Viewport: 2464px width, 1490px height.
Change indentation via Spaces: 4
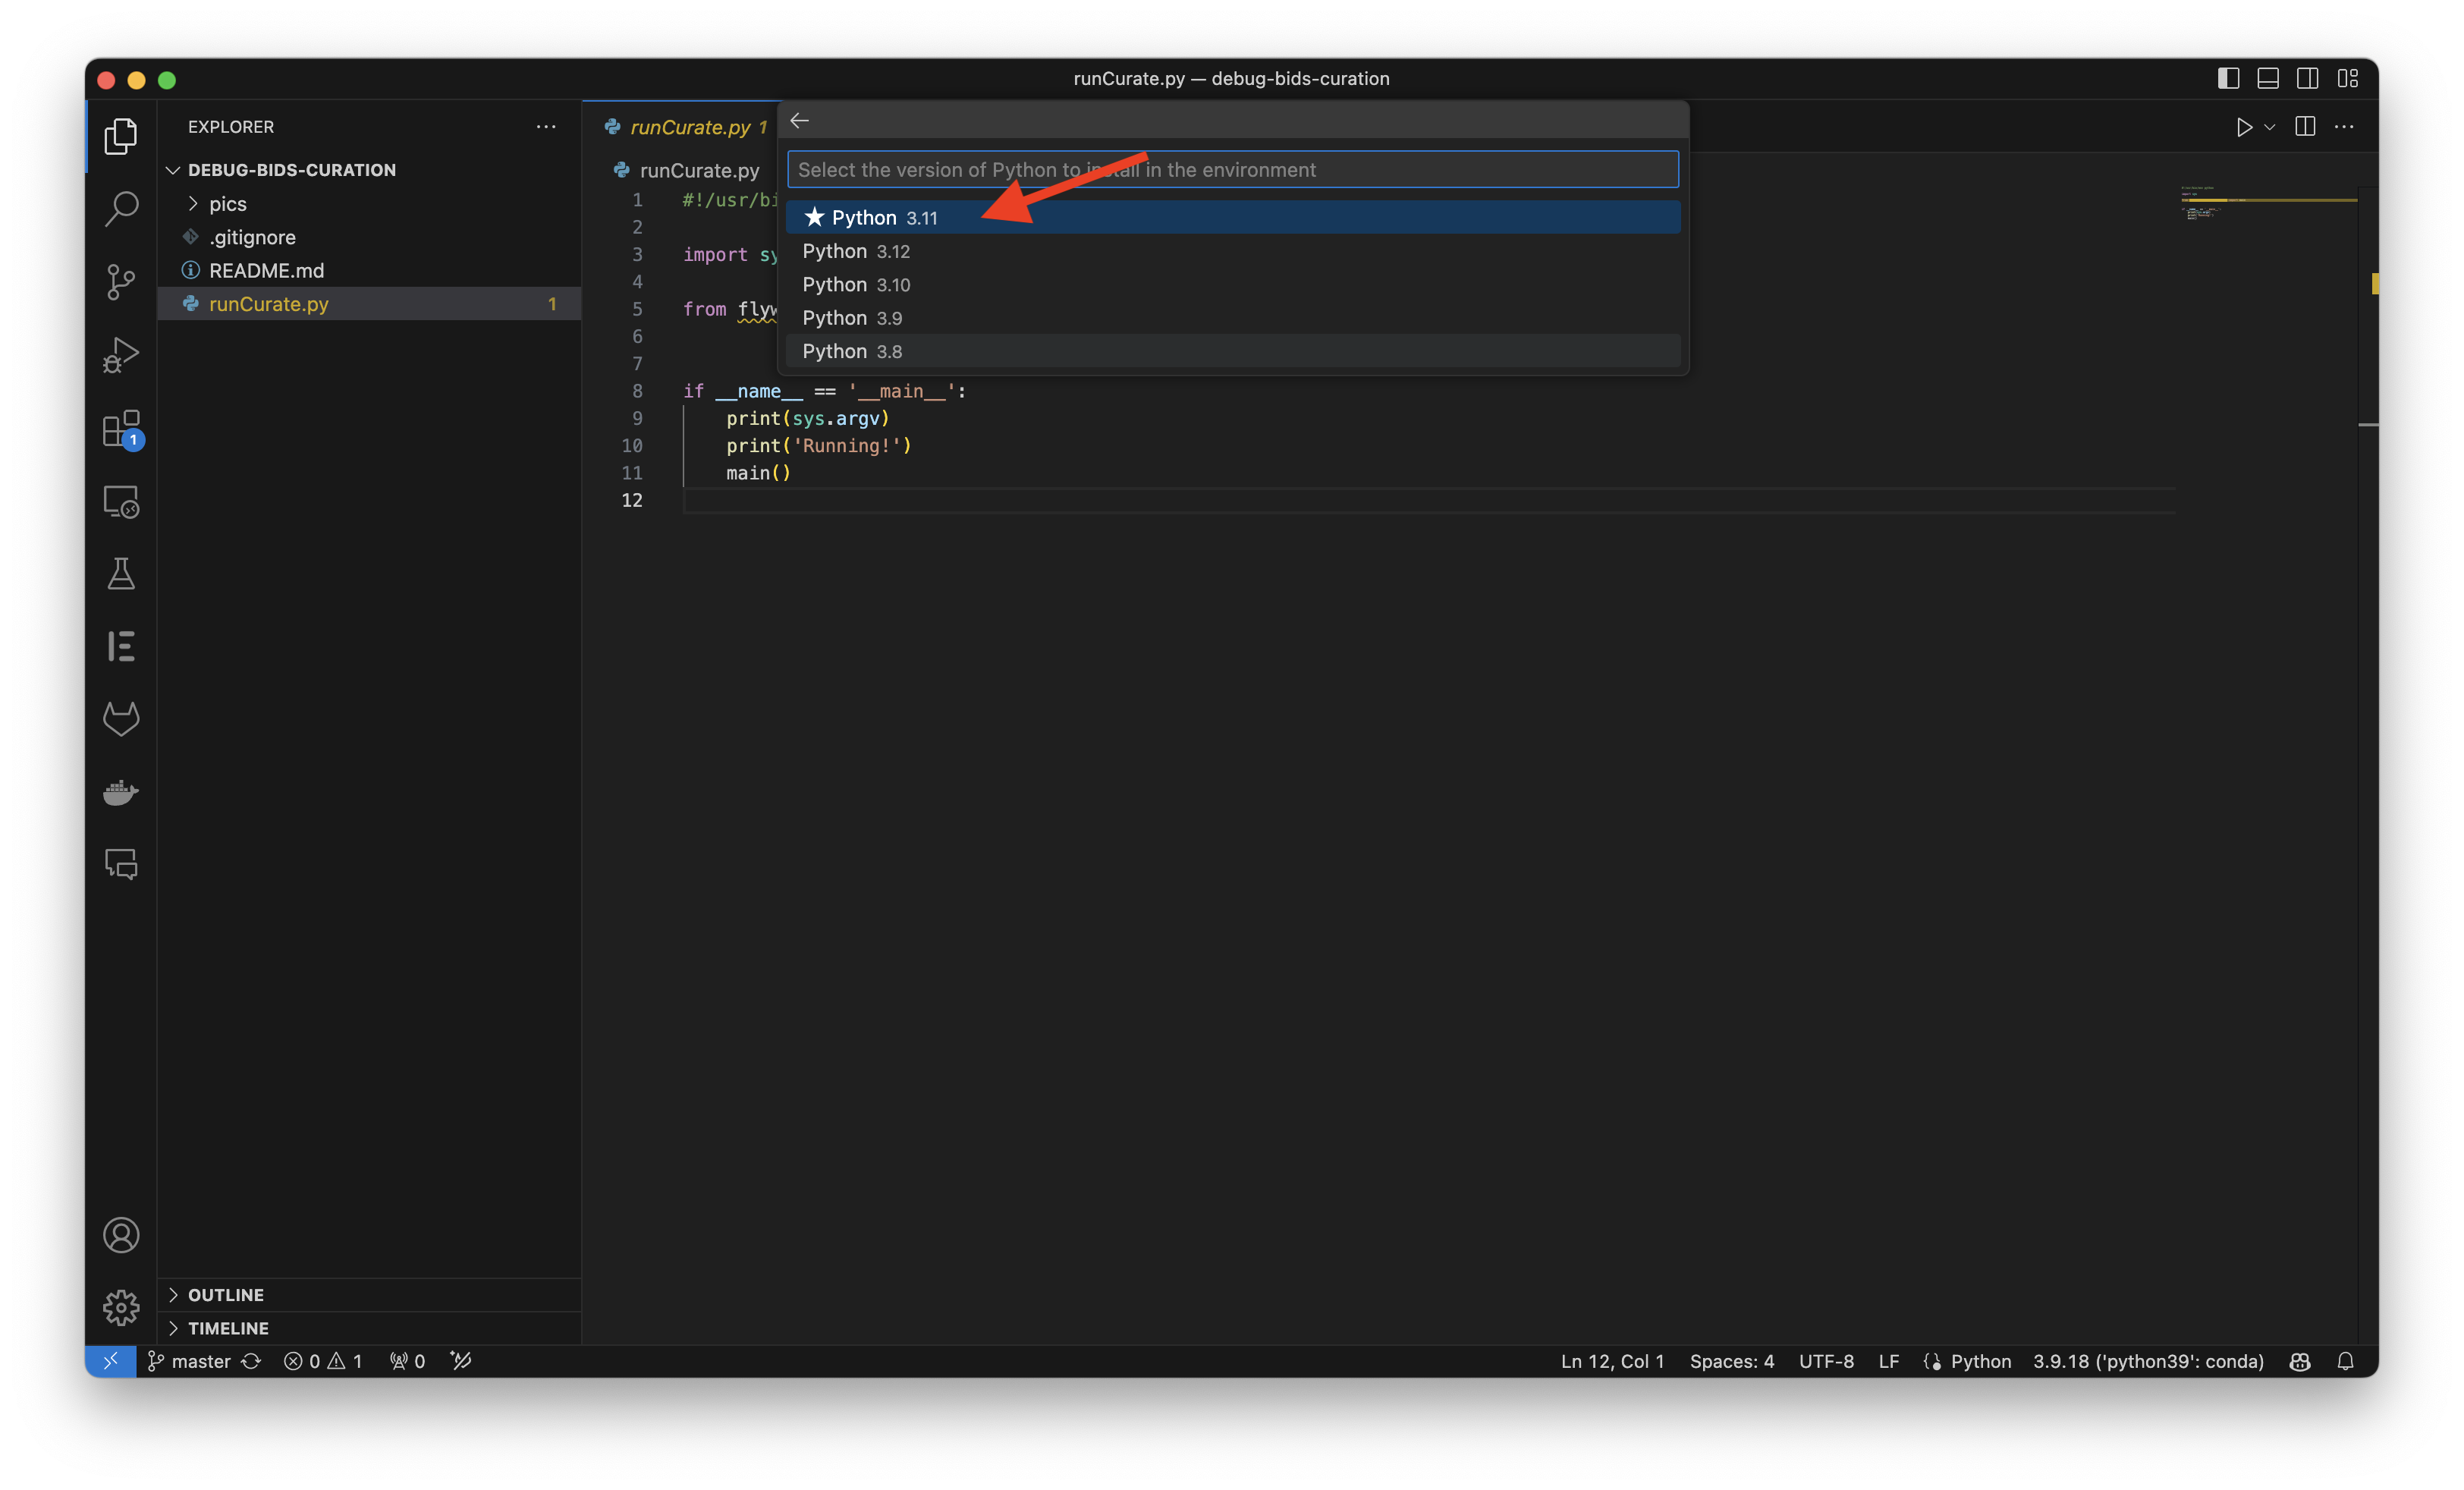[x=1731, y=1361]
